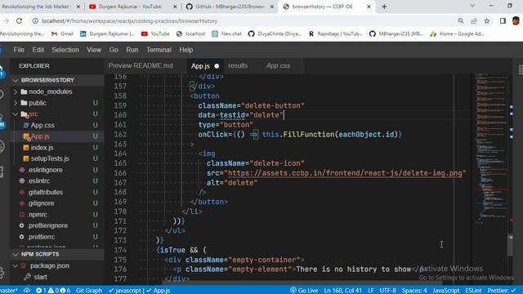The width and height of the screenshot is (523, 294).
Task: Open the Go menu
Action: click(114, 50)
